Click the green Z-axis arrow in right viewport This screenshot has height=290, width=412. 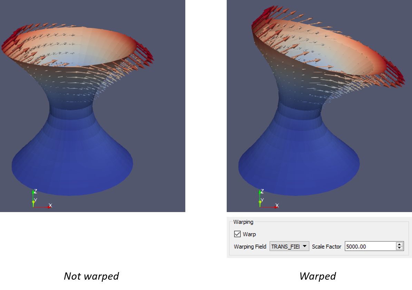[x=260, y=192]
